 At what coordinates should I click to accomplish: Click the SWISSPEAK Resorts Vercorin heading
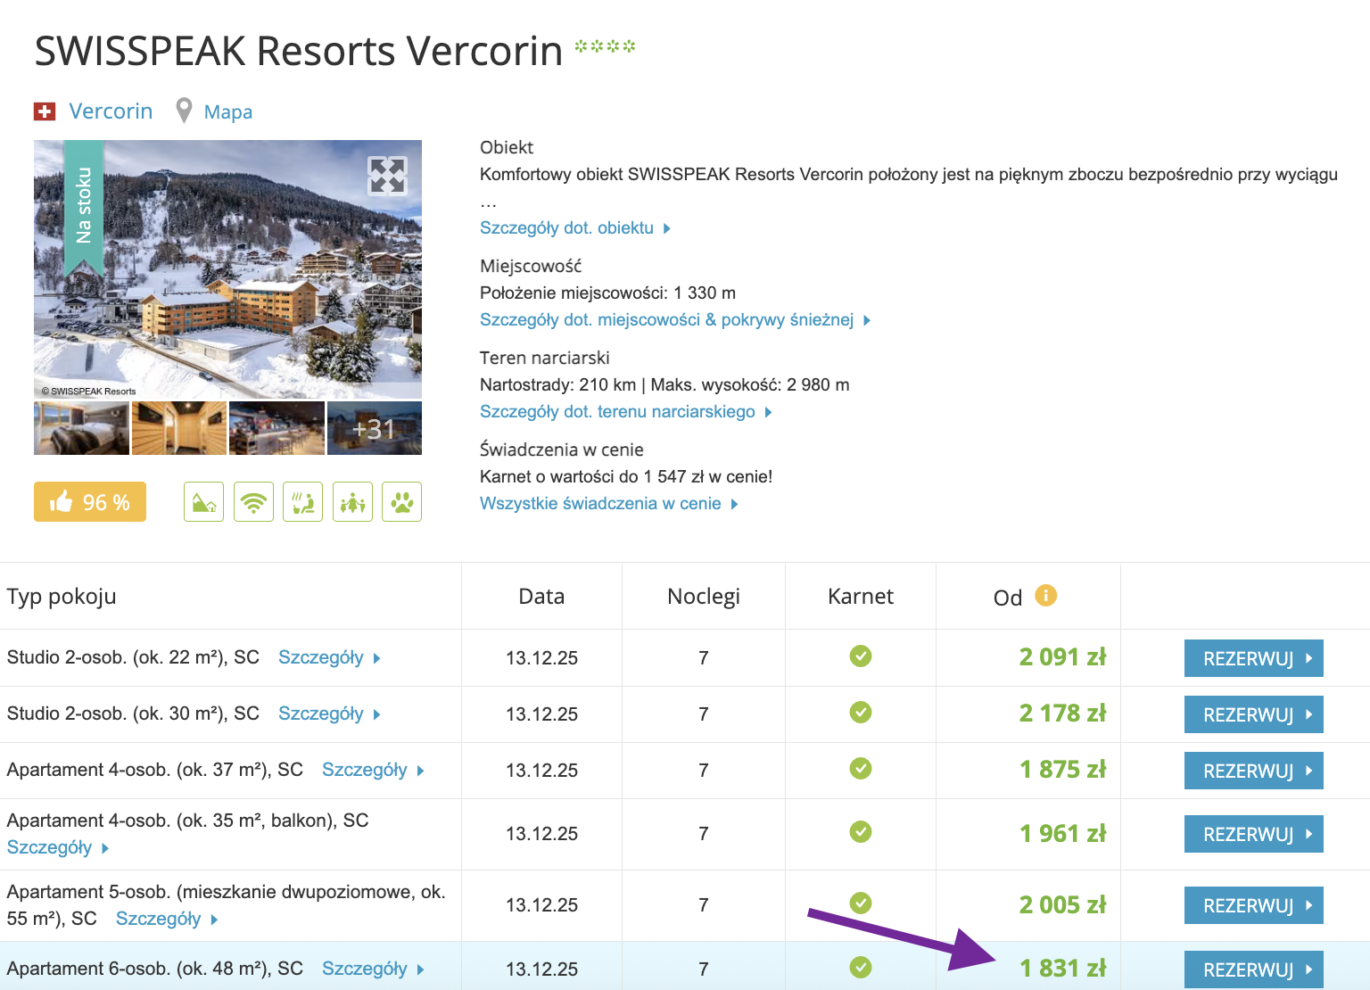[x=299, y=51]
